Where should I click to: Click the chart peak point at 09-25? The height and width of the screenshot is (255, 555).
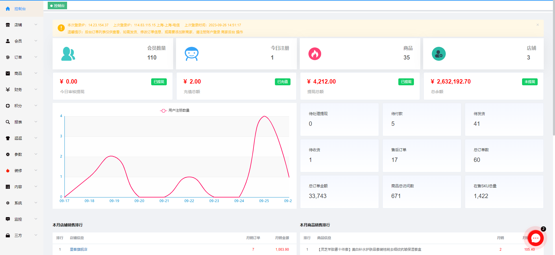coord(264,116)
